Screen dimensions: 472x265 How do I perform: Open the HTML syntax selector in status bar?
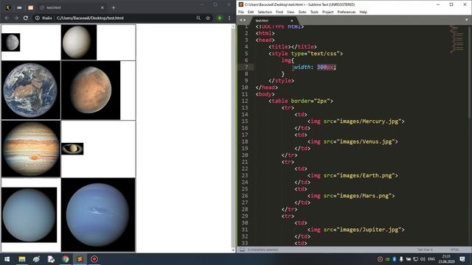click(x=454, y=250)
